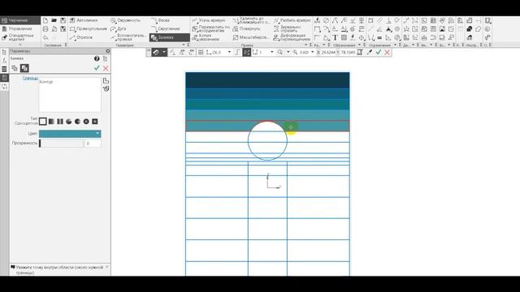Expand the Обозначения panel group arrow
The image size is (520, 292).
coord(359,45)
